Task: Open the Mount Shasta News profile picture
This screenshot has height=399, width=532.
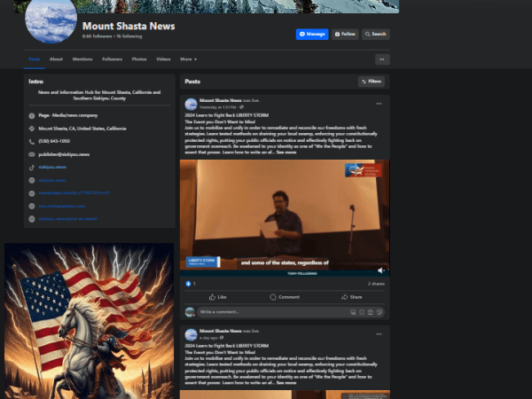Action: click(x=51, y=20)
